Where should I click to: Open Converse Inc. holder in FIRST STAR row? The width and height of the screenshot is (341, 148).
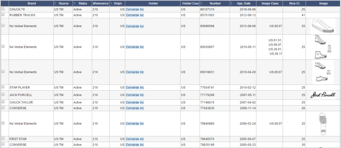[135, 139]
